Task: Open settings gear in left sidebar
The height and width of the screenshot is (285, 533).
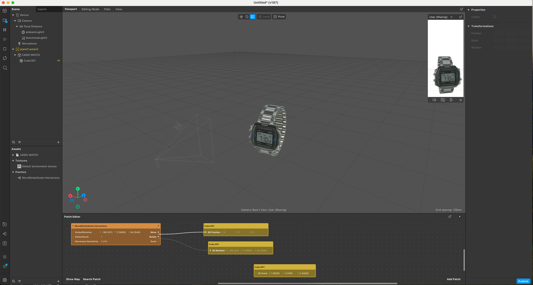Action: [x=5, y=280]
